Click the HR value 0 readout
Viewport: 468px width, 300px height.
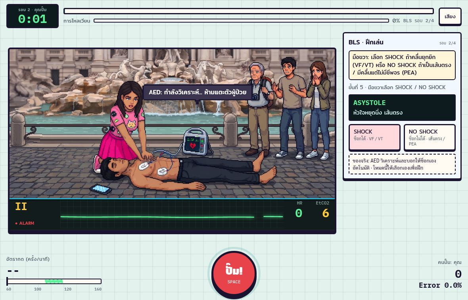tap(299, 213)
